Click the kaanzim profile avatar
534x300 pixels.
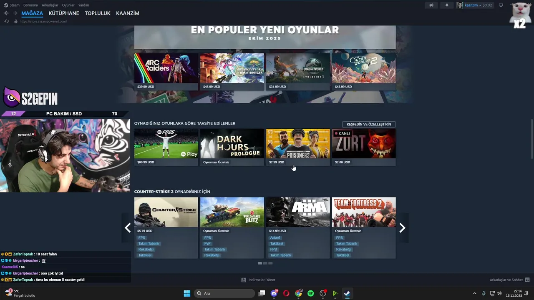point(460,5)
